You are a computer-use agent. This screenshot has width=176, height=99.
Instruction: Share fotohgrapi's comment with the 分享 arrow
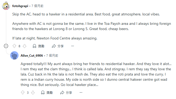pos(58,46)
